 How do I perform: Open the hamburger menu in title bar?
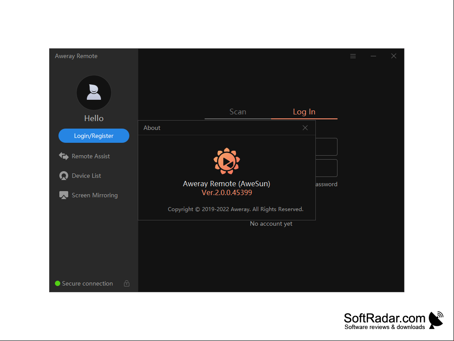353,56
